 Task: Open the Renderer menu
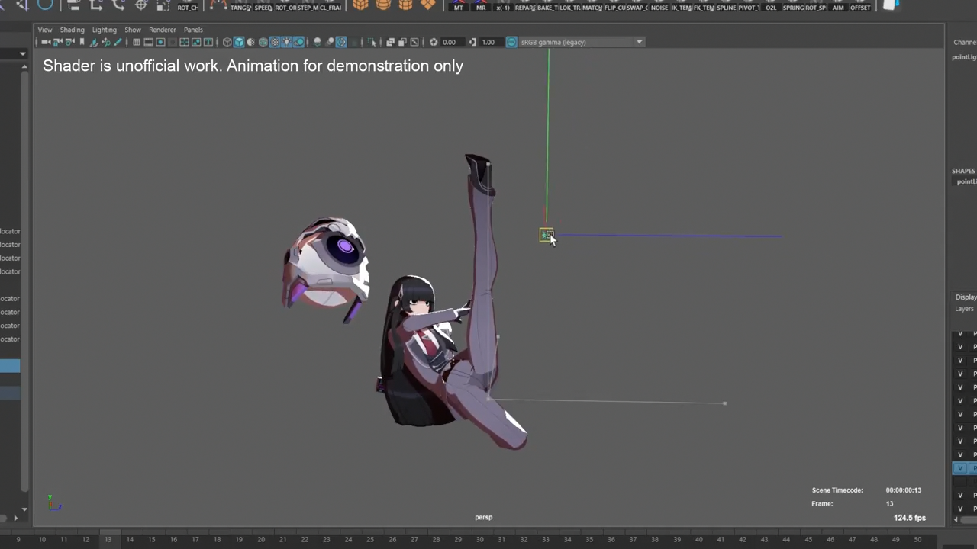point(163,30)
